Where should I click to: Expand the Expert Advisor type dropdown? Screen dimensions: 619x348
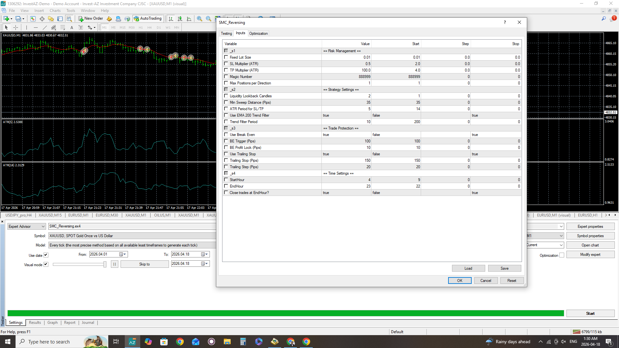click(43, 227)
